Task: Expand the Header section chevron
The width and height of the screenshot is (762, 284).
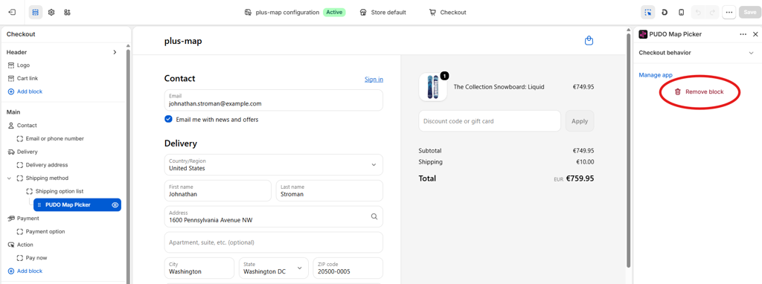Action: click(x=115, y=52)
